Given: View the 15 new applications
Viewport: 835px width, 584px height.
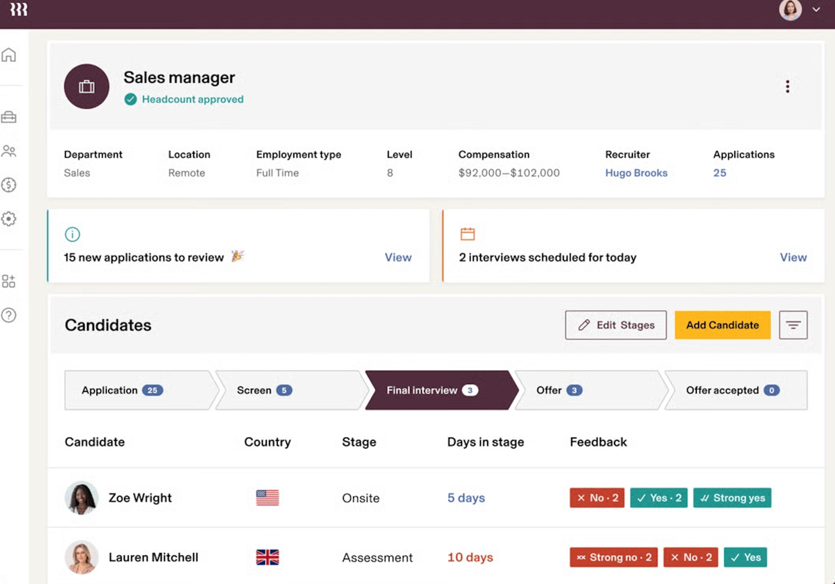Looking at the screenshot, I should pyautogui.click(x=398, y=258).
